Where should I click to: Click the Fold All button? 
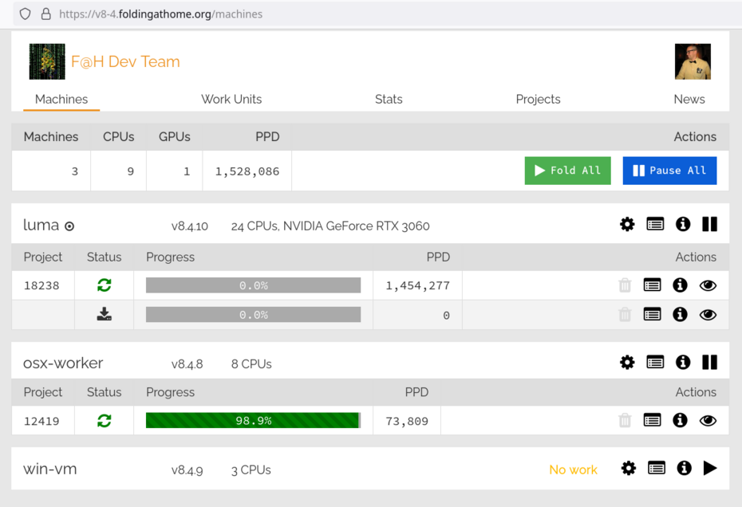567,171
